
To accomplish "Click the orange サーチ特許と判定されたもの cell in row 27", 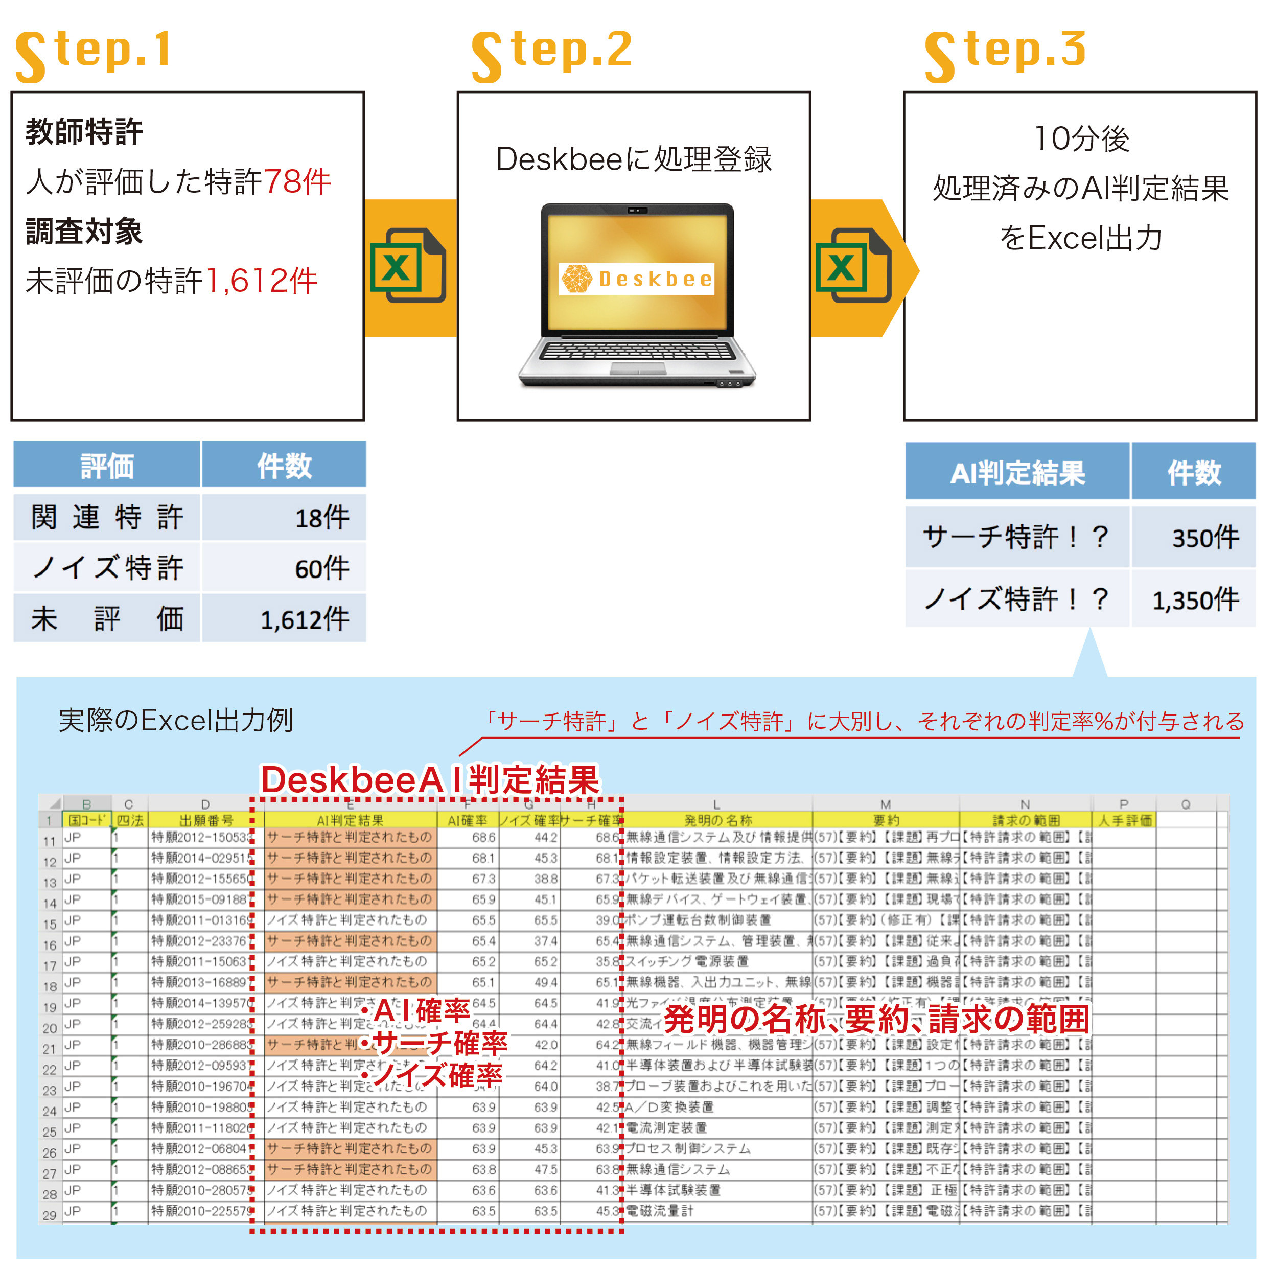I will coord(350,1169).
